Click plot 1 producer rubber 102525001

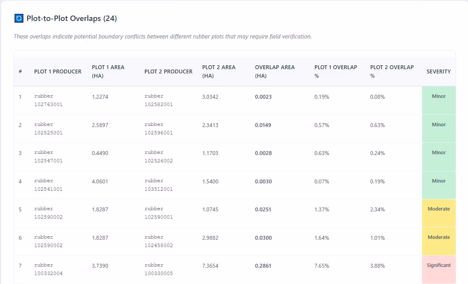pyautogui.click(x=48, y=129)
